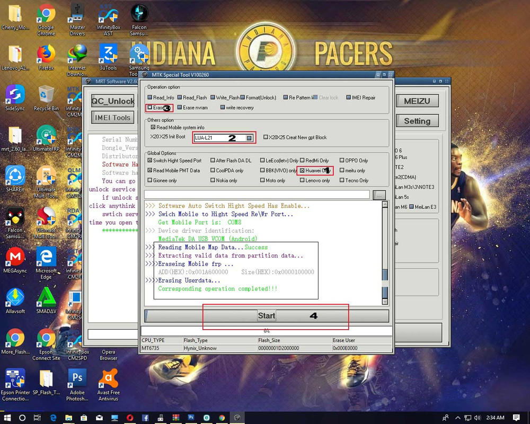Click the Opera icon in the taskbar
The width and height of the screenshot is (530, 424).
(x=130, y=418)
